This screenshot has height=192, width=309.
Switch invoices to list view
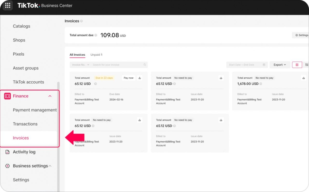point(307,64)
